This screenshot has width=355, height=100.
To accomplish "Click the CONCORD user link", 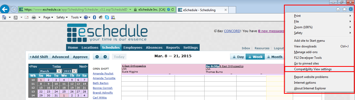I will coord(232,31).
